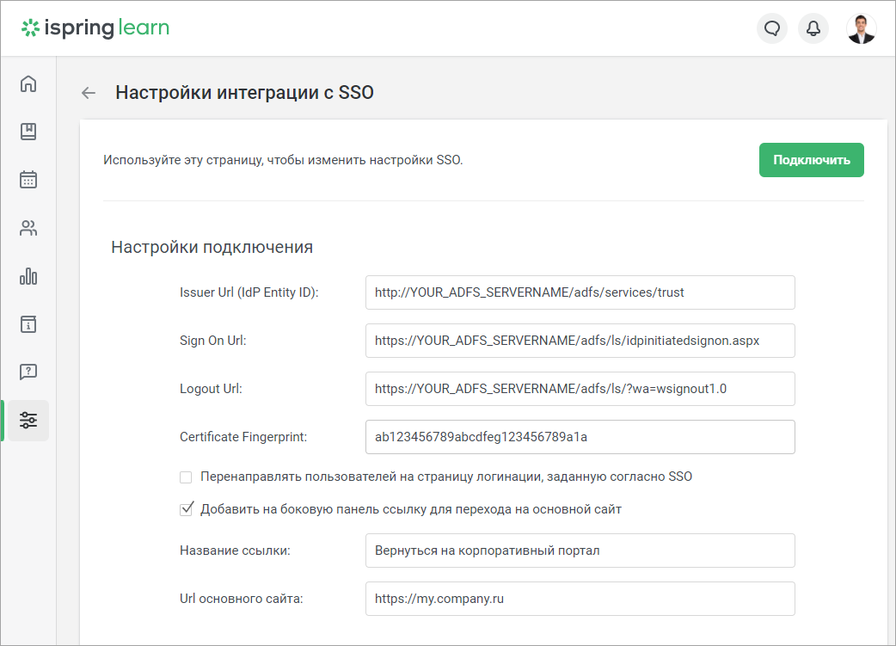Click the 'Url основного сайта:' label

241,599
